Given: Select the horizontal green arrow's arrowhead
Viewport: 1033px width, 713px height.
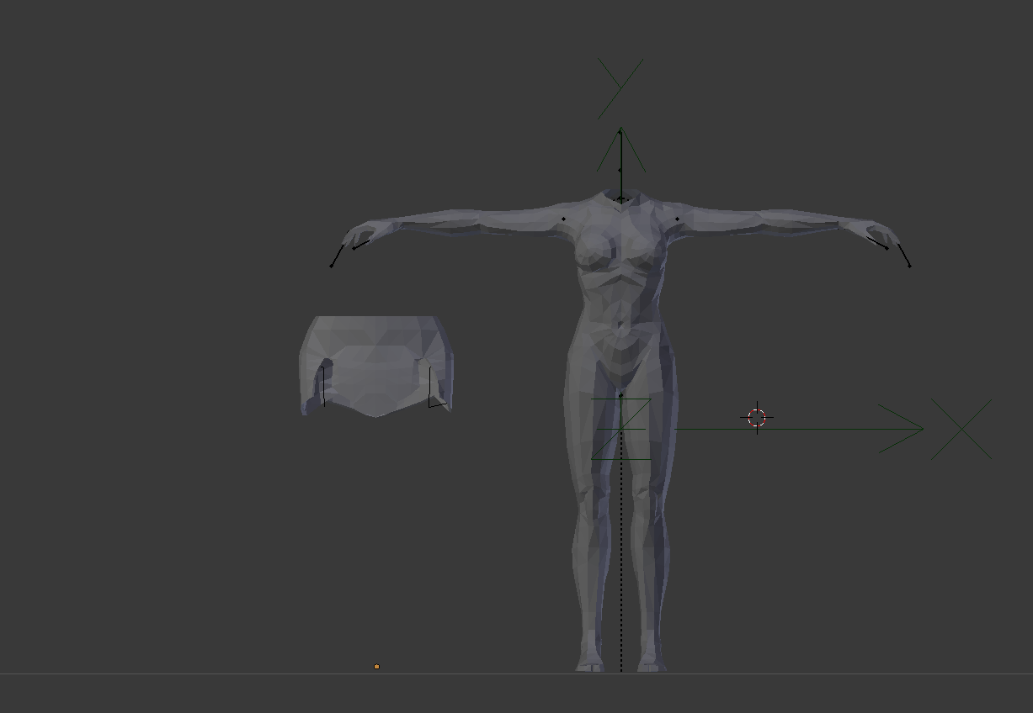Looking at the screenshot, I should point(902,429).
